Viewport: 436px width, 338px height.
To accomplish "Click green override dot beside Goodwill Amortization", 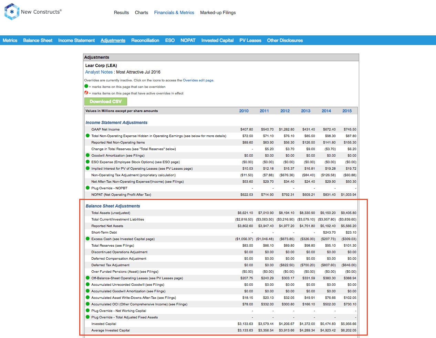I will click(x=87, y=155).
